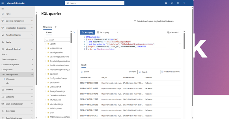Add a new query tab with plus icon
Viewport: 229px width, 119px height.
click(x=56, y=27)
